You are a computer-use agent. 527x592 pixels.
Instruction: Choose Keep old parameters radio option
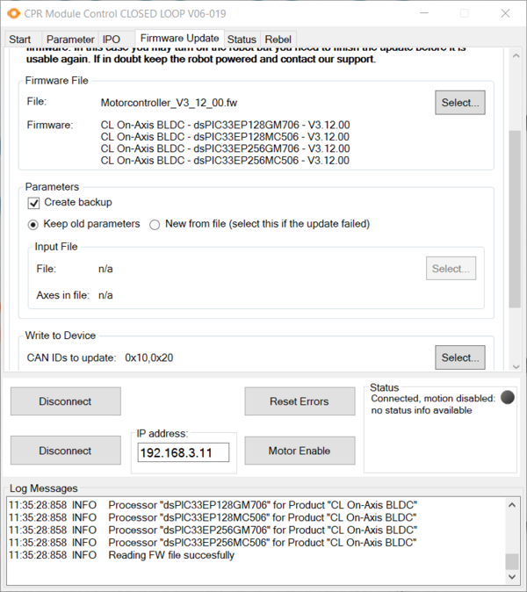tap(33, 225)
